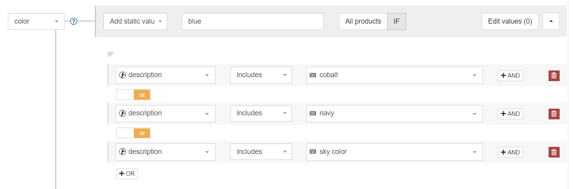Click the blue help question mark icon
The height and width of the screenshot is (189, 573).
tap(73, 21)
